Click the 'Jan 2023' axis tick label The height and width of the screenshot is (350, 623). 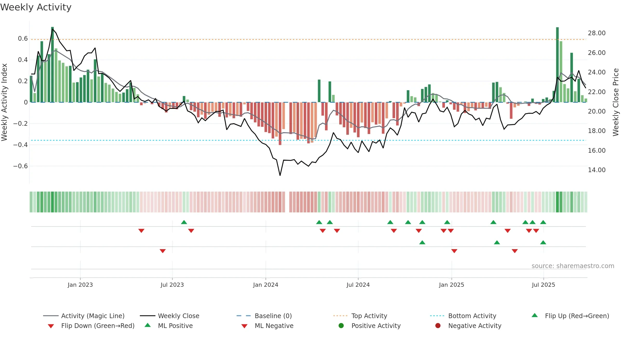point(80,285)
